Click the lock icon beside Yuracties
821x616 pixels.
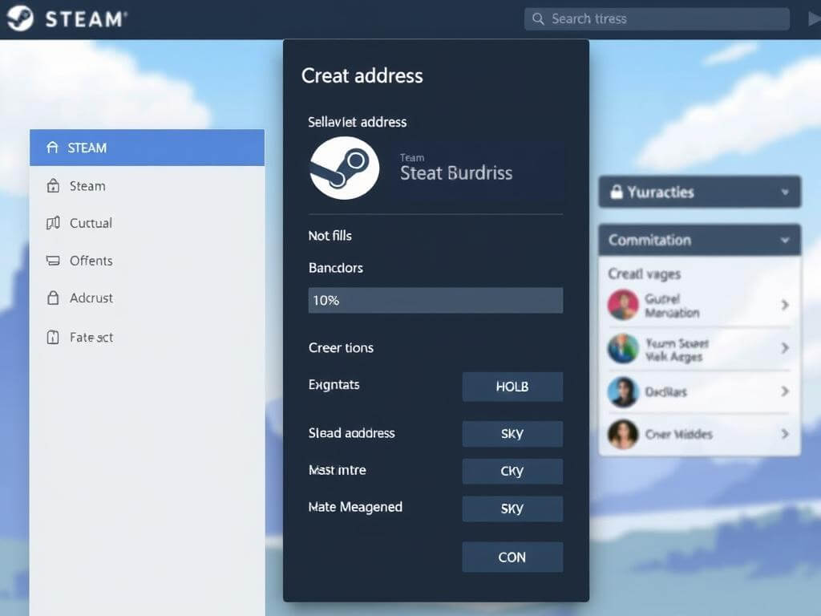coord(617,192)
